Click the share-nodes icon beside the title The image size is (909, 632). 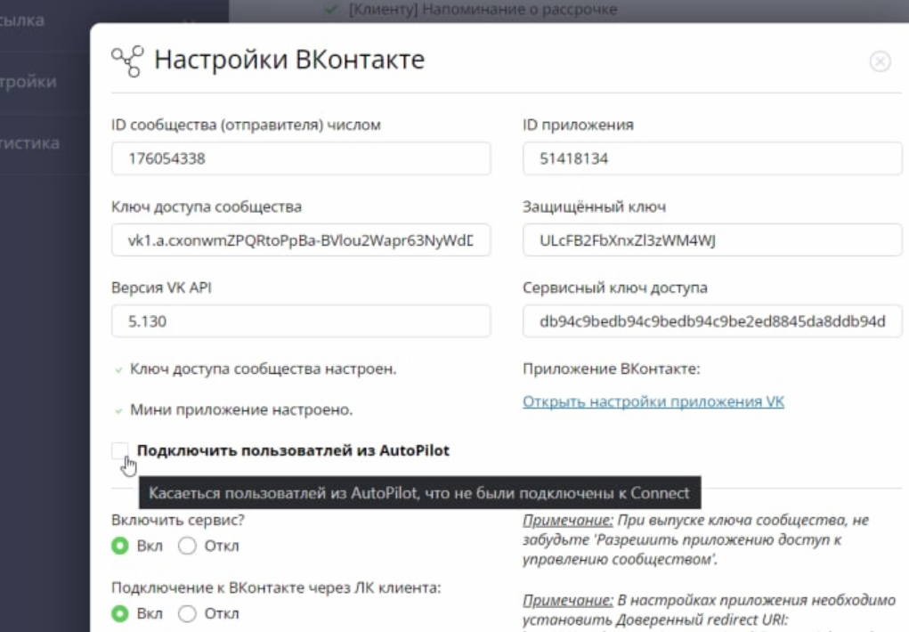tap(127, 61)
